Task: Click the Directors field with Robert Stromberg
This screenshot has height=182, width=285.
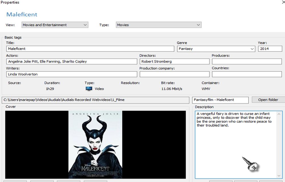Action: point(174,61)
